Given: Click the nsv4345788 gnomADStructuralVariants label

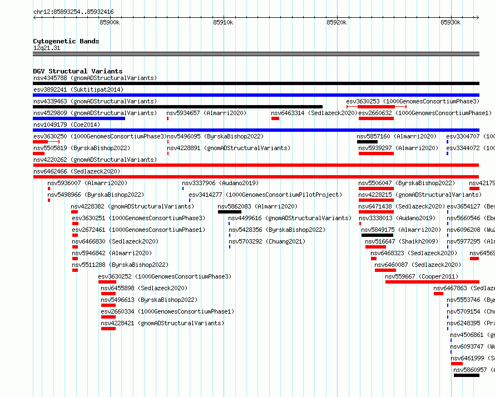Looking at the screenshot, I should tap(95, 78).
